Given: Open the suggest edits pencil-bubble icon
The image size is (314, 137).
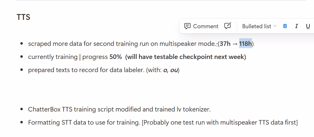Looking at the screenshot, I should pyautogui.click(x=227, y=26).
